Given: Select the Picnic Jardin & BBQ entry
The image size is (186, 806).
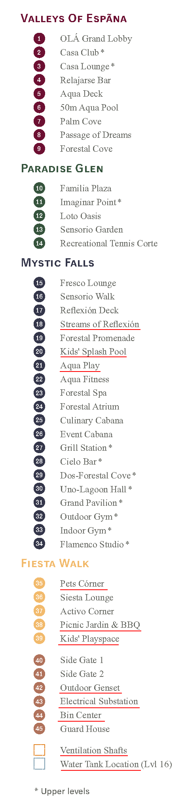Looking at the screenshot, I should coord(100,625).
